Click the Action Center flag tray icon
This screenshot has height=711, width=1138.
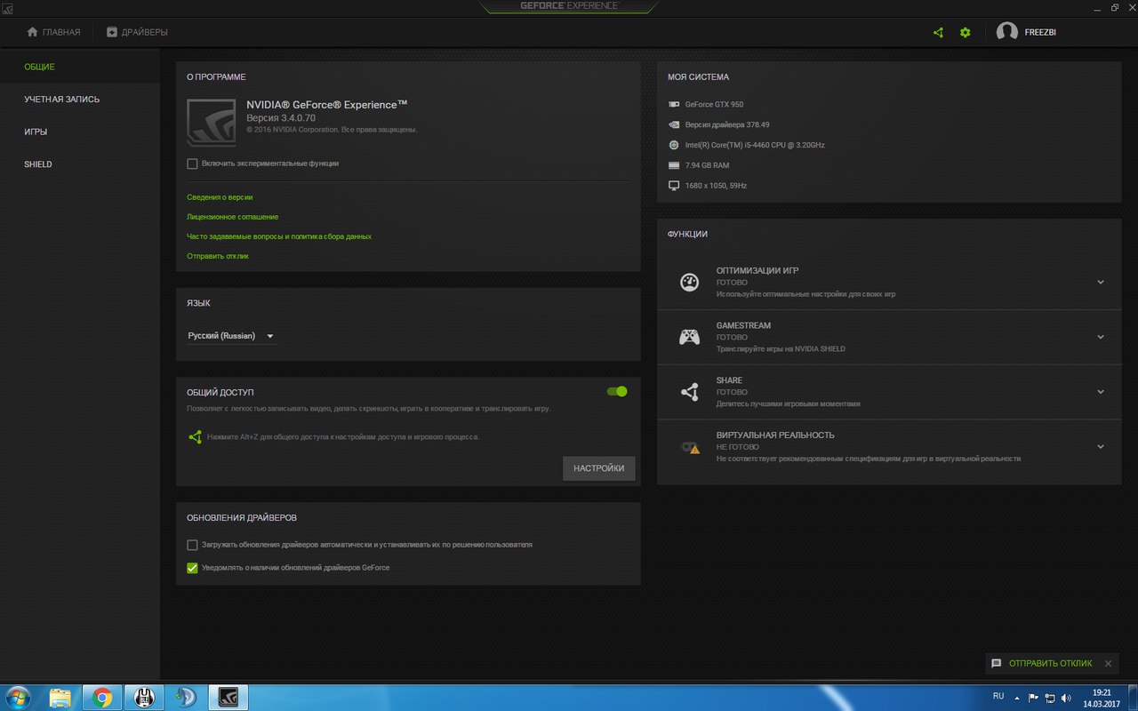point(1032,698)
